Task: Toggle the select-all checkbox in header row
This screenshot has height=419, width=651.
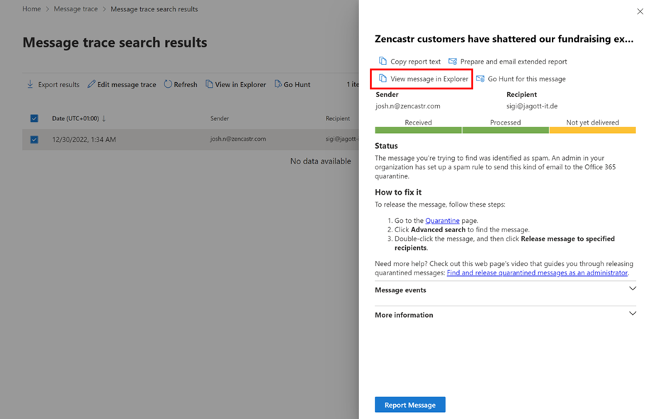Action: pyautogui.click(x=34, y=118)
